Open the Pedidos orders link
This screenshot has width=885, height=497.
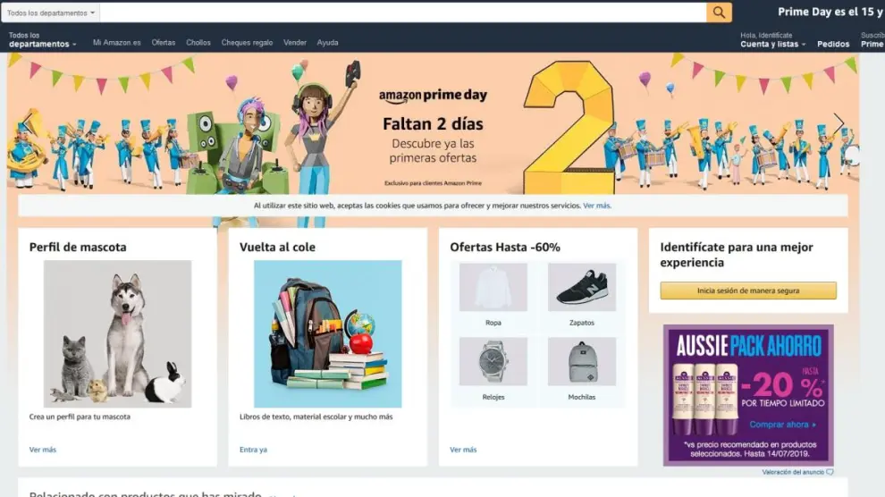click(833, 44)
